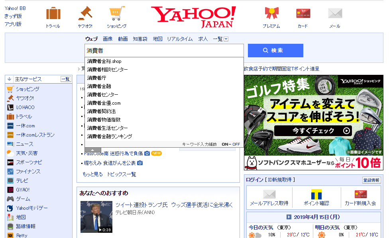The height and width of the screenshot is (238, 391).
Task: Switch to 知恵袋 search tab
Action: coord(140,39)
